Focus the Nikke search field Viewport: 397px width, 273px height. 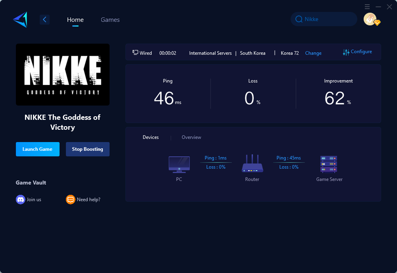coord(324,19)
